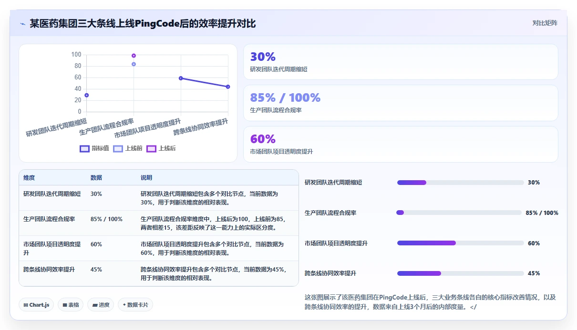This screenshot has height=330, width=577.
Task: Click the 85% / 100% progress value label
Action: 542,213
